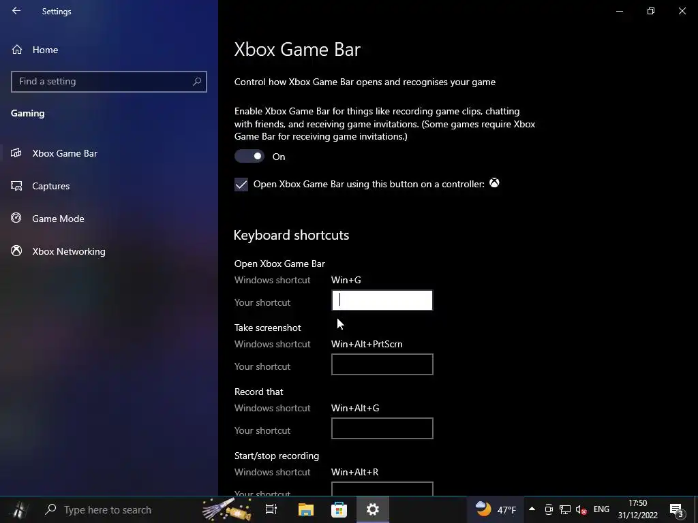Uncheck Open Xbox Game Bar using controller button
698x523 pixels.
pos(241,184)
